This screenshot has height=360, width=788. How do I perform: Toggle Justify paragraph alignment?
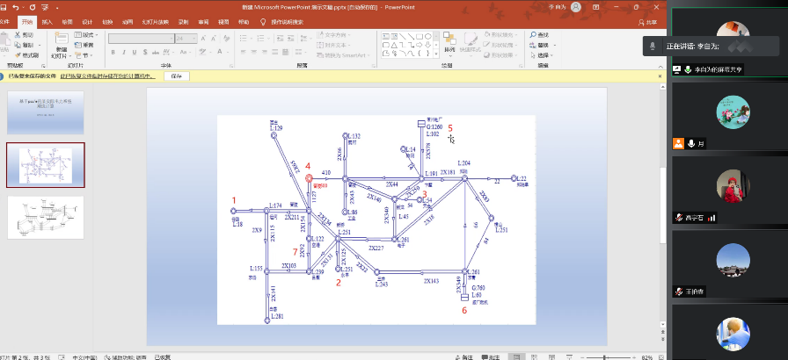(x=277, y=52)
